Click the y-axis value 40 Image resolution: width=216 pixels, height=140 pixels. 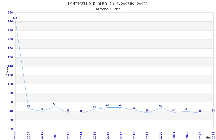11,111
